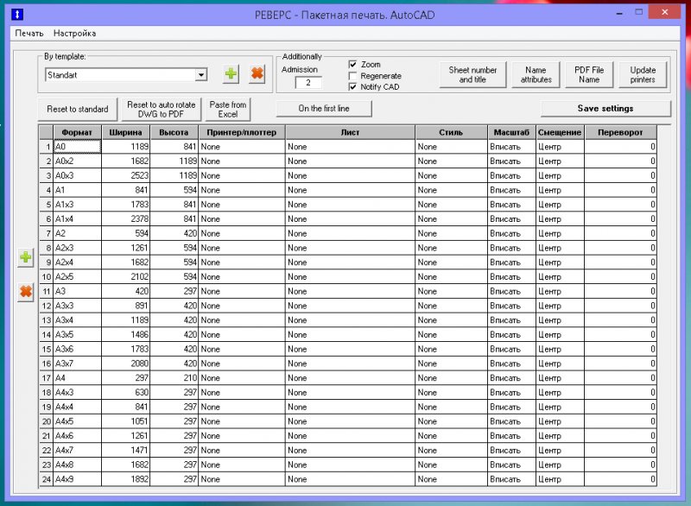Screen dimensions: 691x506
Task: Click row number 1 header
Action: 47,147
